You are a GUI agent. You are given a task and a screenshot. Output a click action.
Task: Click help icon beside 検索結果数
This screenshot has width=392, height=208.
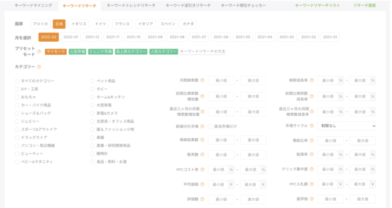click(x=202, y=140)
